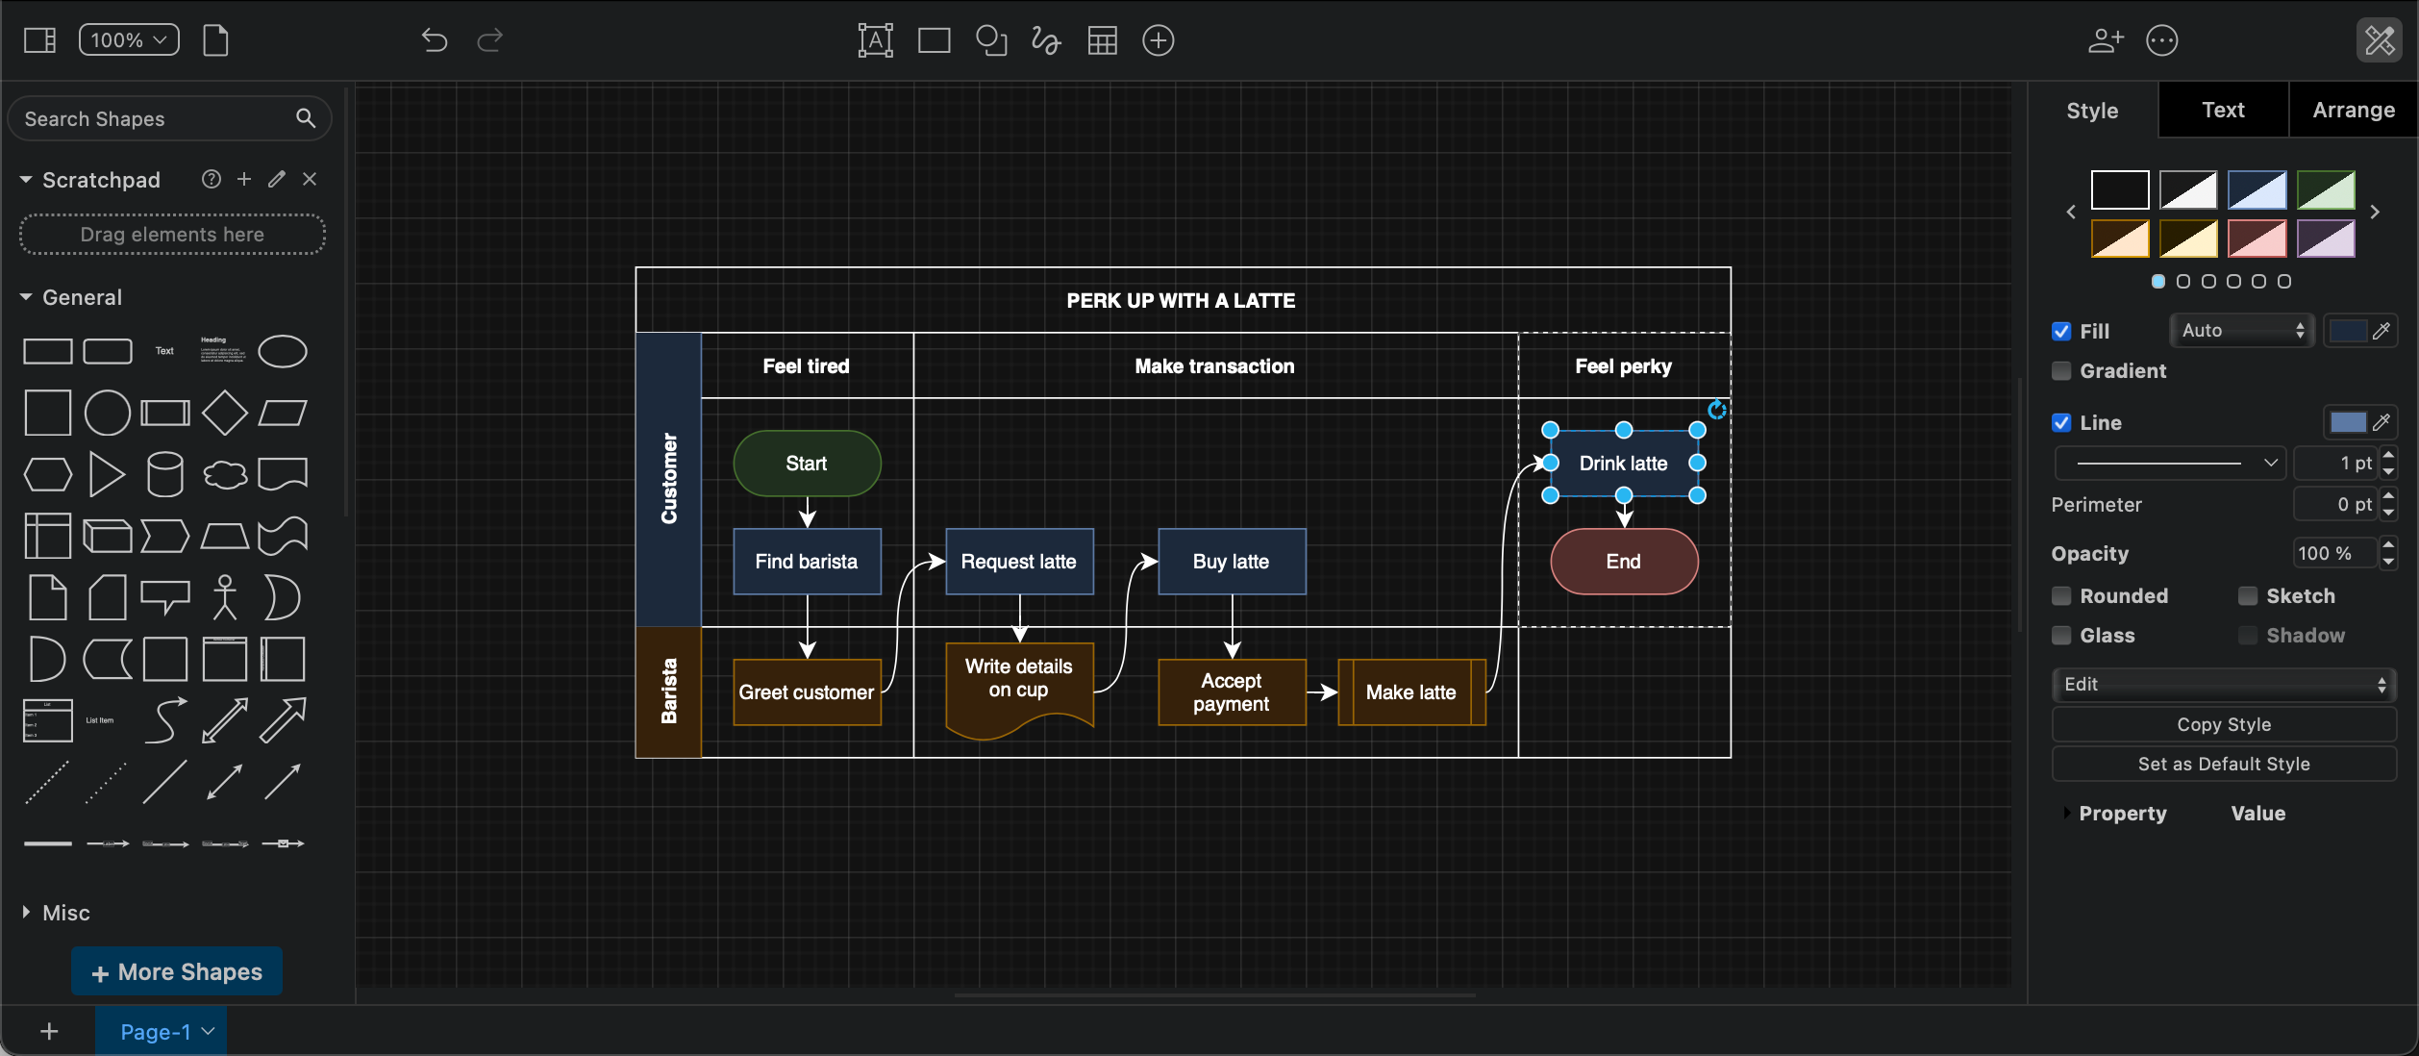The width and height of the screenshot is (2419, 1056).
Task: Expand the Misc shapes section
Action: (25, 913)
